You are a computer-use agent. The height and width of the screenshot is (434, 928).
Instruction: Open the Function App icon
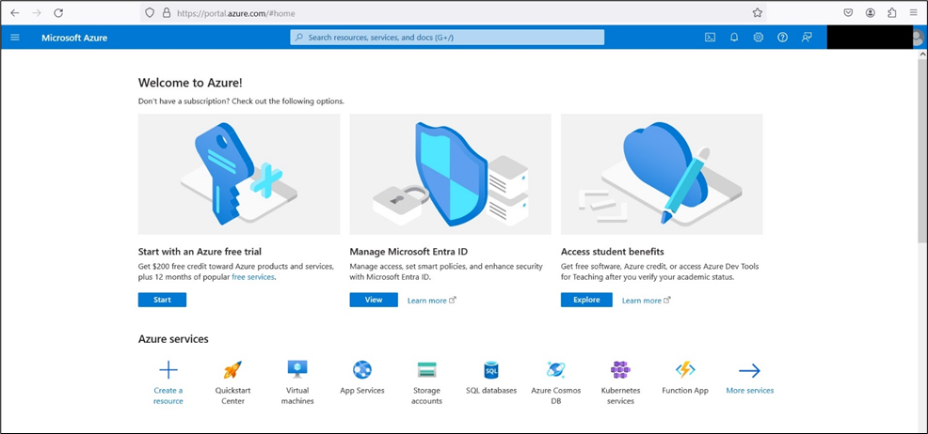[685, 370]
